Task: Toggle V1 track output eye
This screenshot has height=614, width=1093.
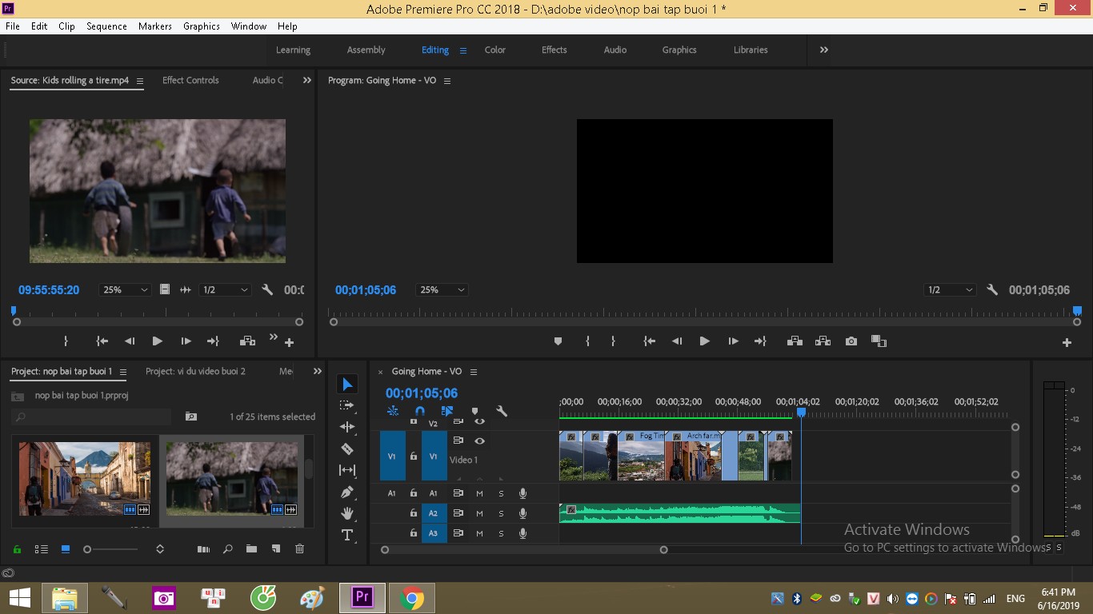Action: [x=479, y=441]
